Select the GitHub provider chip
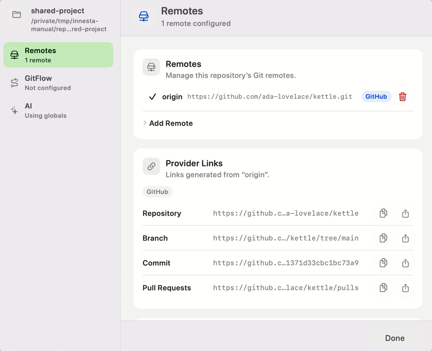The image size is (432, 351). (x=157, y=192)
